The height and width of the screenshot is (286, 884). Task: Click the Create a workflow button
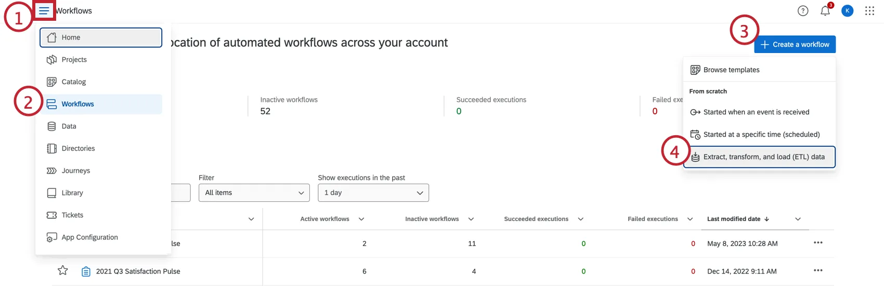[x=795, y=45]
